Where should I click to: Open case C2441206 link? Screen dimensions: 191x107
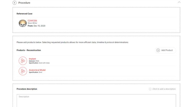(32, 21)
